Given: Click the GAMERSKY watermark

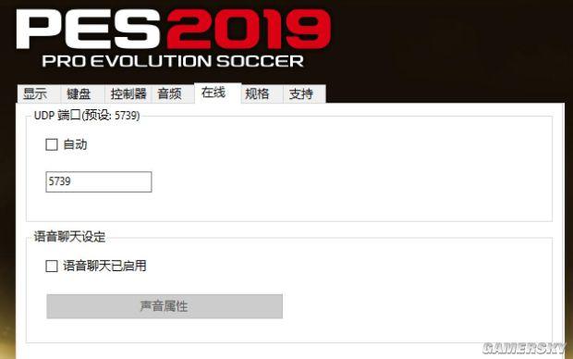Looking at the screenshot, I should 524,349.
